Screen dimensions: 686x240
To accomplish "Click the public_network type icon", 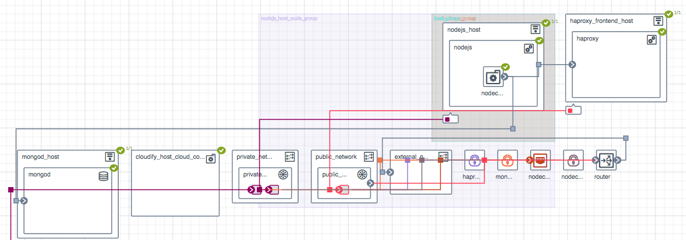I will [369, 156].
